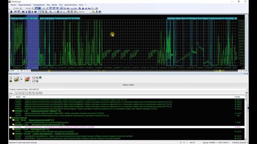This screenshot has width=257, height=144.
Task: Select Lambdasoll für Bauteileschutz map row
Action: 127,136
